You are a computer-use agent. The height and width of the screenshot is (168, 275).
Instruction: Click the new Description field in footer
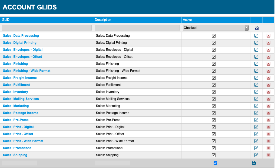[112, 163]
